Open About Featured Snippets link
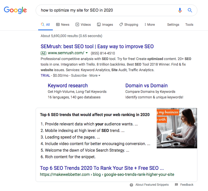208x191 pixels. (x=152, y=185)
